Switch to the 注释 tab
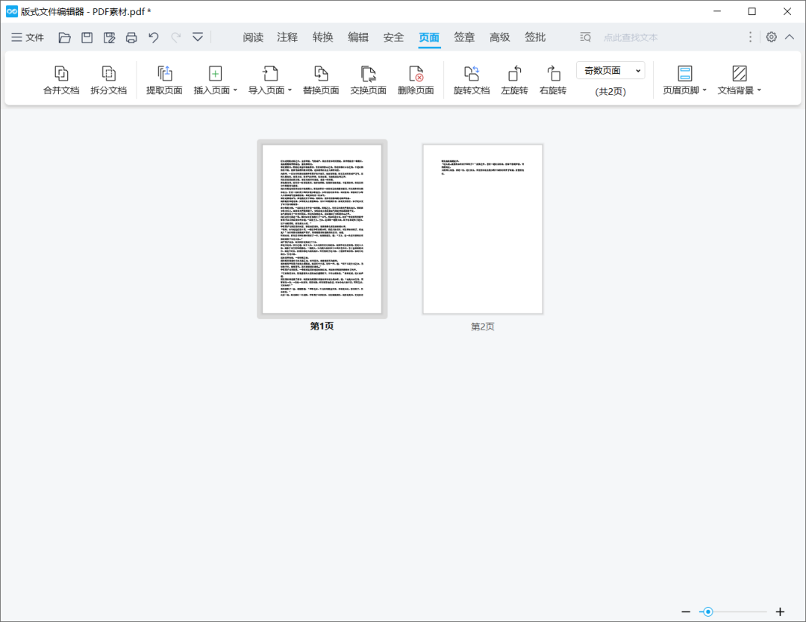This screenshot has height=622, width=806. point(287,37)
